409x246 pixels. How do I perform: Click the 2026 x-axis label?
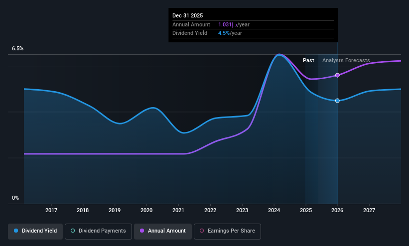337,210
